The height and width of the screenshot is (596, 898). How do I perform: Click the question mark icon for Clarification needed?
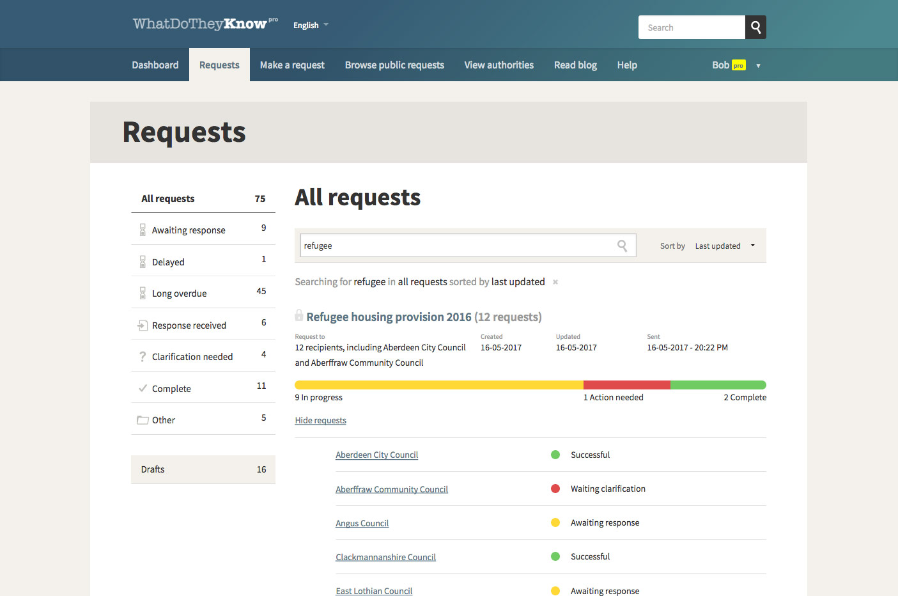click(x=143, y=357)
